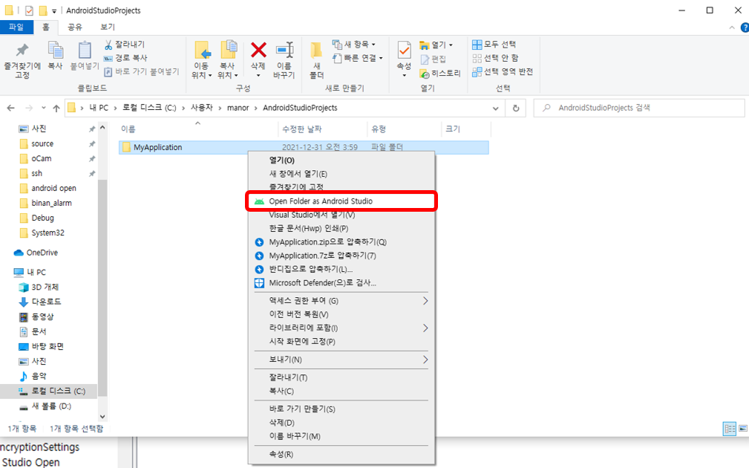Choose 바로 가기 만들기(S)

[x=341, y=409]
